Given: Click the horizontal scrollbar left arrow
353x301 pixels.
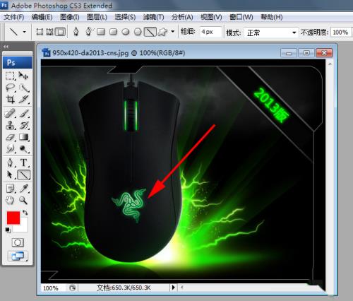Looking at the screenshot, I should (x=181, y=288).
